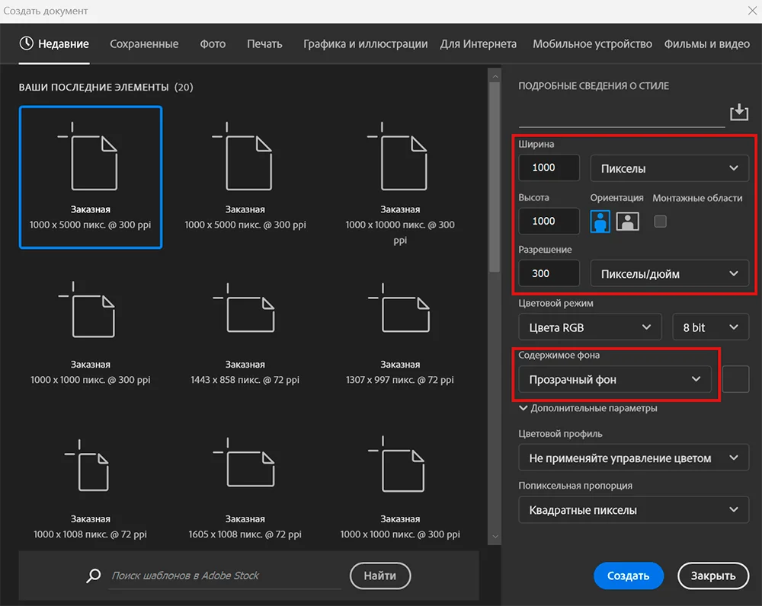Switch to the Недавние tab
The image size is (762, 606).
[x=54, y=43]
